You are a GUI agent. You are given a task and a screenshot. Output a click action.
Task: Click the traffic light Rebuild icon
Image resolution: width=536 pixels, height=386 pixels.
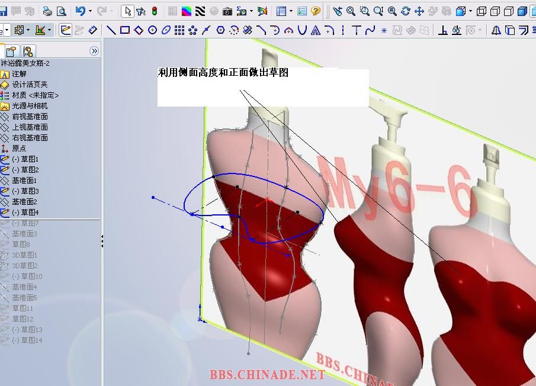click(155, 11)
